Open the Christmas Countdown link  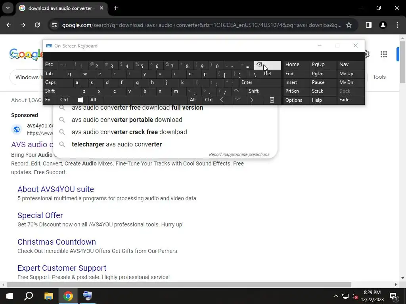coord(57,242)
